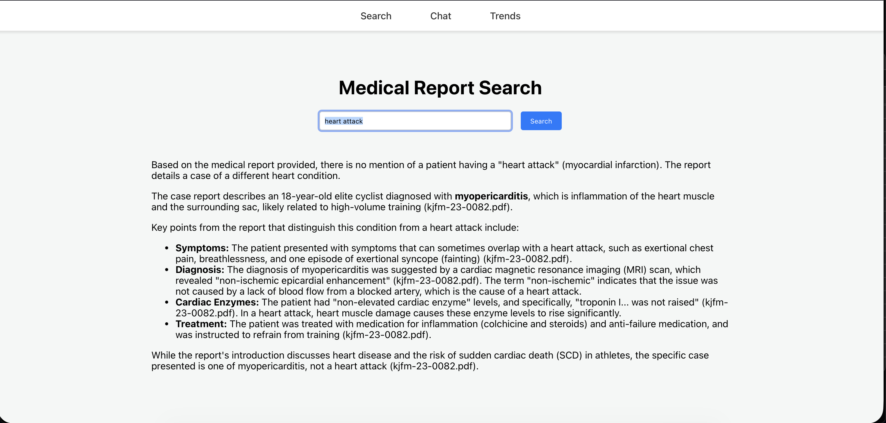Screen dimensions: 886x423
Task: Click the "18-year-old elite cyclist" text
Action: click(x=332, y=196)
